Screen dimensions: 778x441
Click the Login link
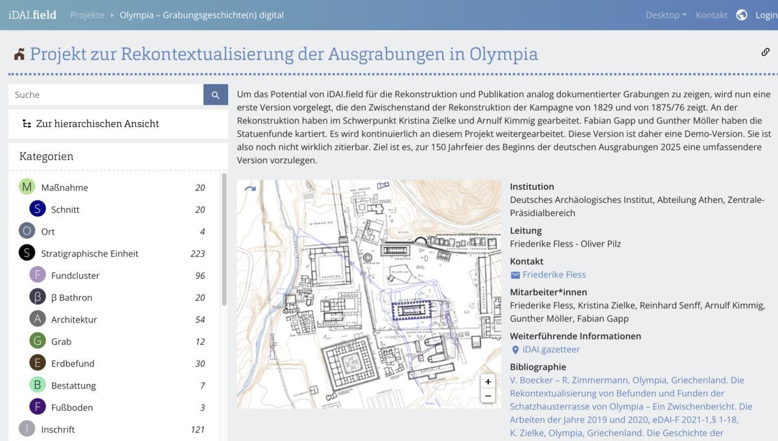(x=766, y=15)
